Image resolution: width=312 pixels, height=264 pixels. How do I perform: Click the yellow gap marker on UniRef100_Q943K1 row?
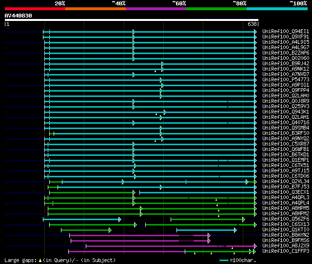coord(156,114)
